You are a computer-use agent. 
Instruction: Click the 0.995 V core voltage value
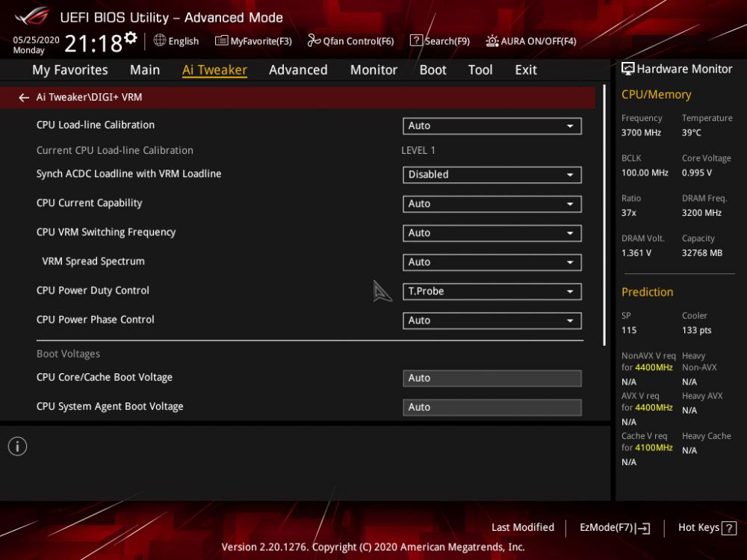pos(696,173)
